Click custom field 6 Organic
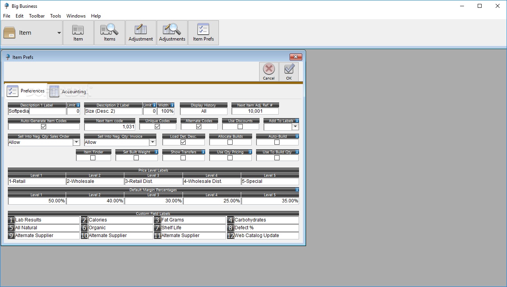The width and height of the screenshot is (507, 287). 120,228
